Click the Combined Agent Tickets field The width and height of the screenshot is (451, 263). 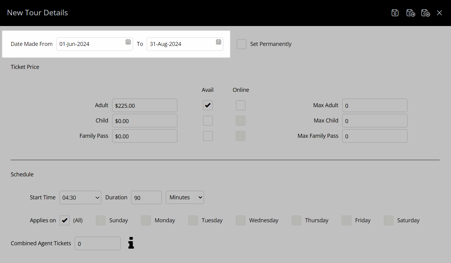coord(98,243)
